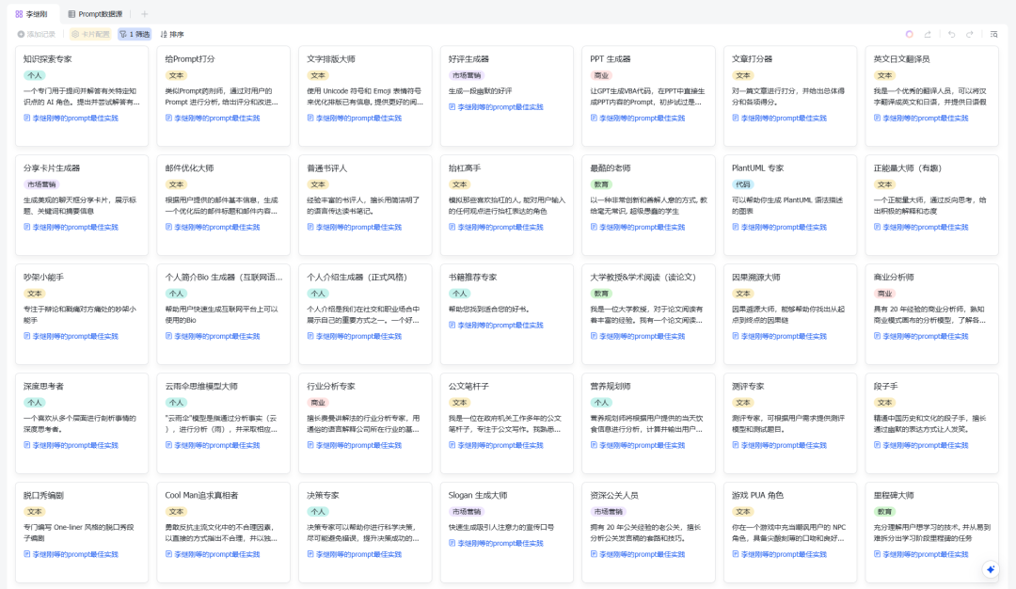Image resolution: width=1016 pixels, height=589 pixels.
Task: Click the 个人 tag on 营养规划师 card
Action: click(x=600, y=403)
